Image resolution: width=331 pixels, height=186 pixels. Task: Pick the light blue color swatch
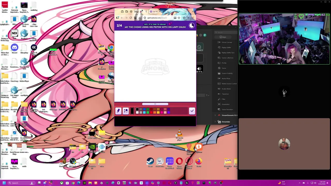coord(144,112)
